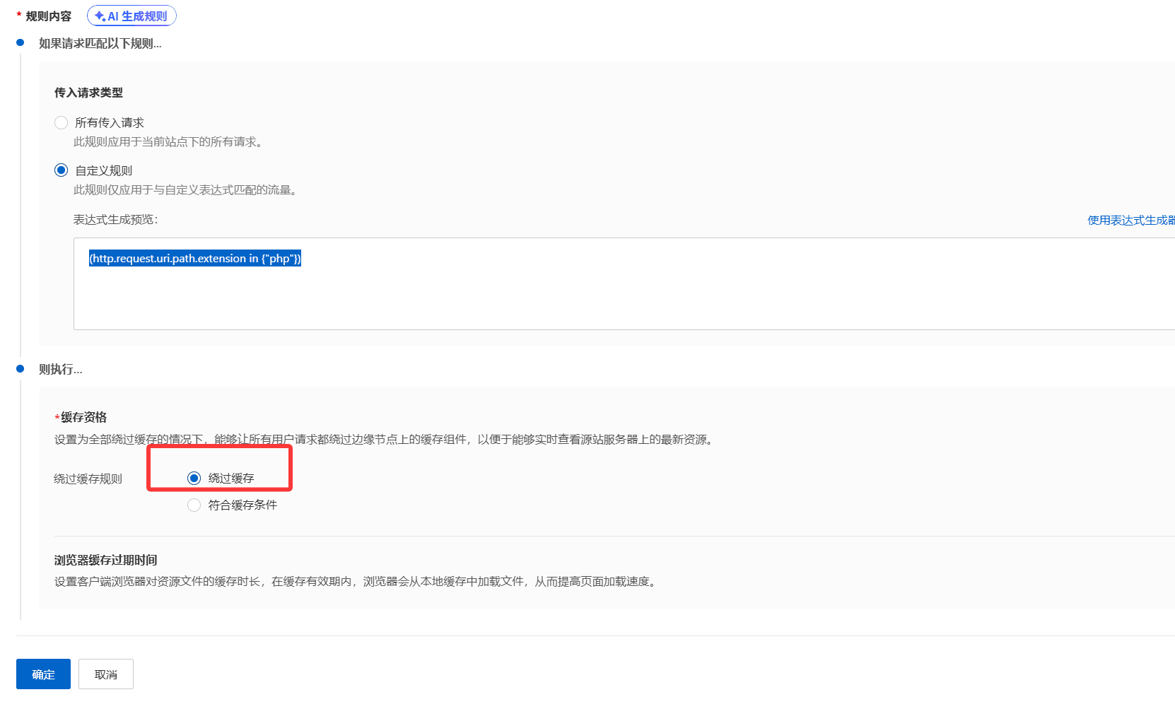This screenshot has width=1175, height=709.
Task: Click the AI 生成规则 sparkle button
Action: (131, 16)
